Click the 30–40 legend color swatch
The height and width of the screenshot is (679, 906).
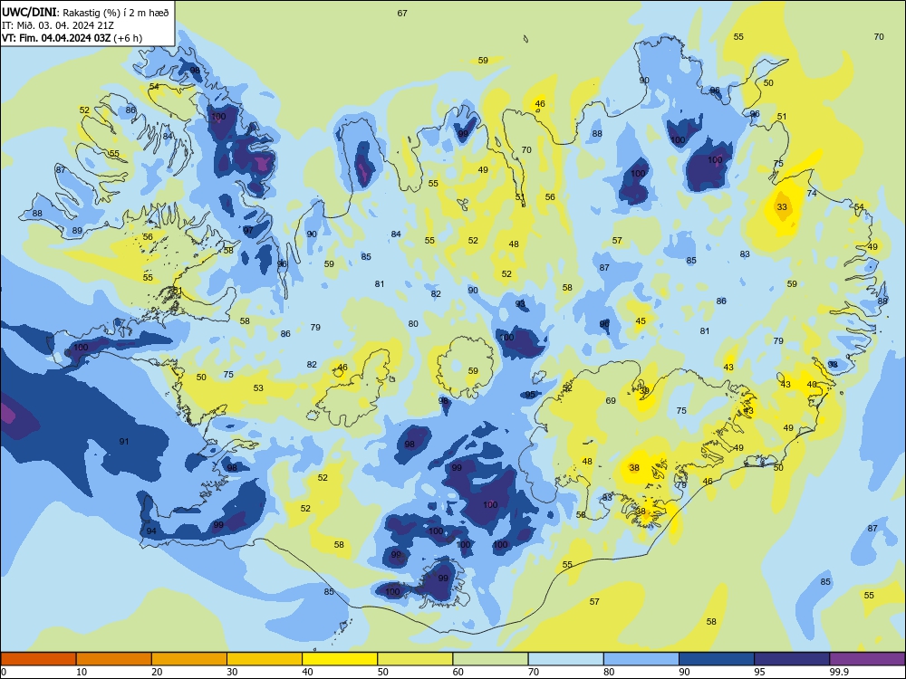click(x=265, y=659)
